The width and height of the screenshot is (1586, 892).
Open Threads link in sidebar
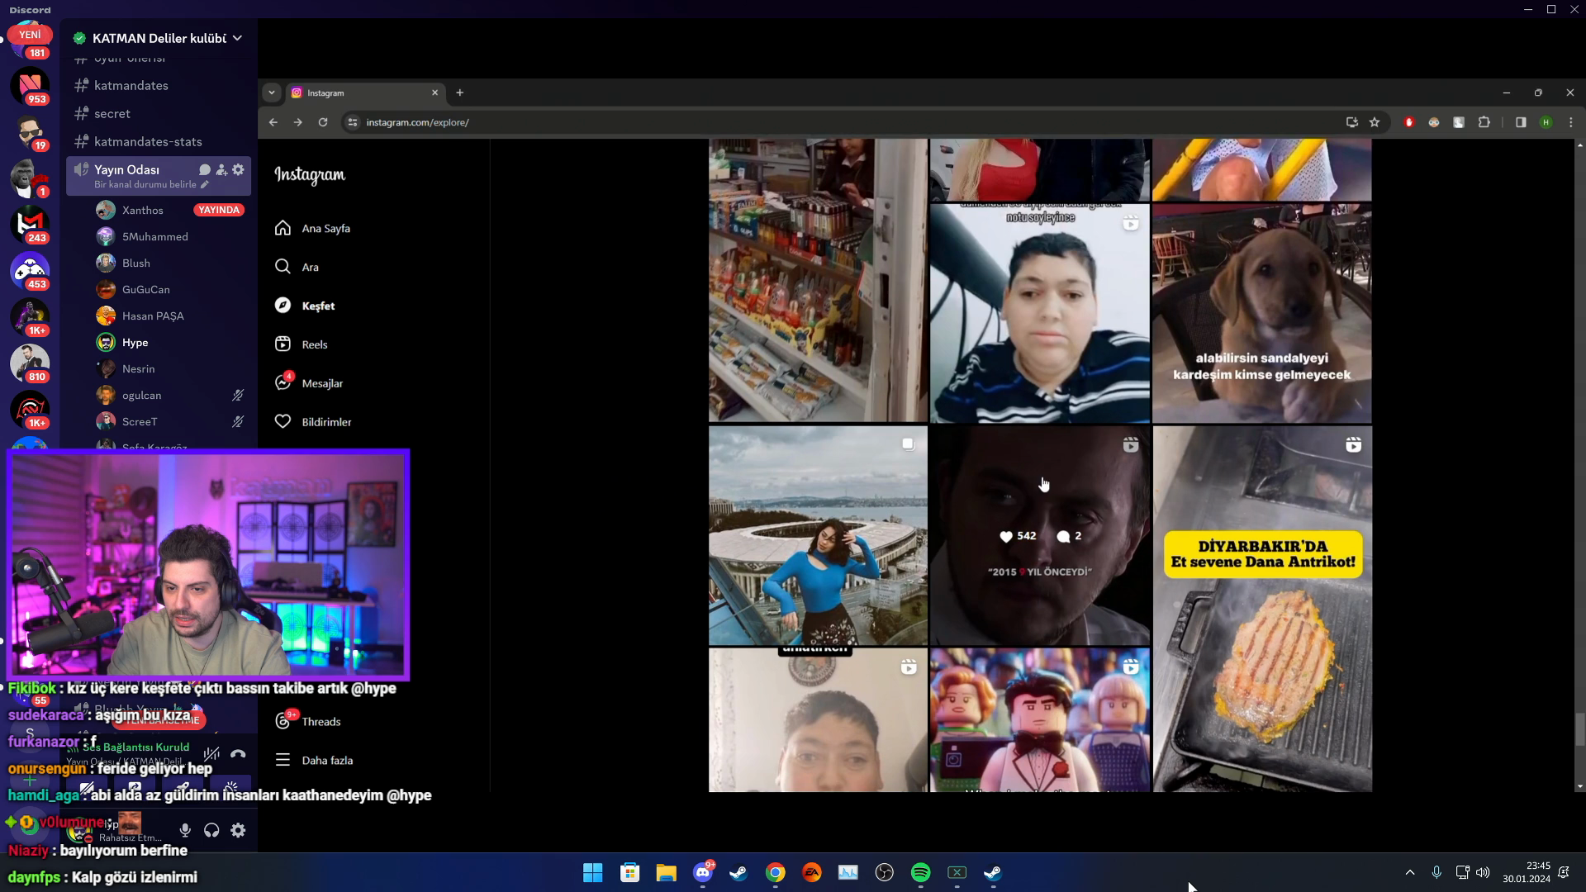[307, 721]
